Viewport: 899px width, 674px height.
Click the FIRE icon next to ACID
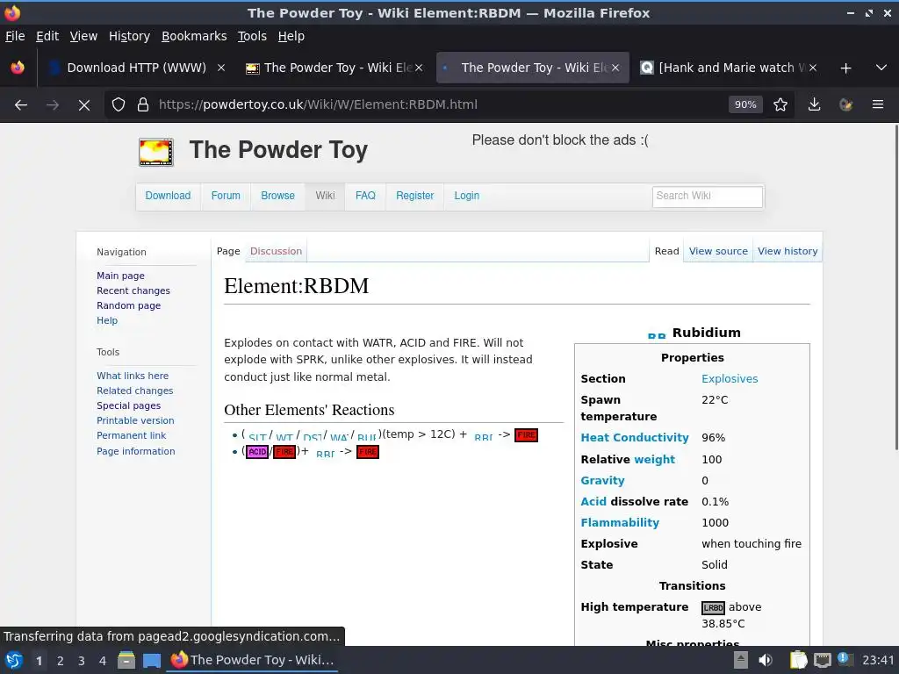point(284,452)
